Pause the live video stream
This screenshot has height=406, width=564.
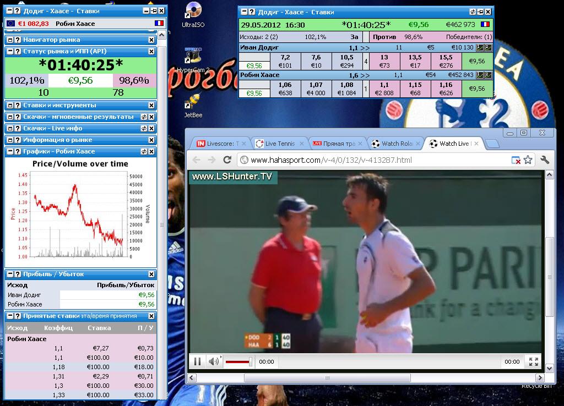pos(197,361)
